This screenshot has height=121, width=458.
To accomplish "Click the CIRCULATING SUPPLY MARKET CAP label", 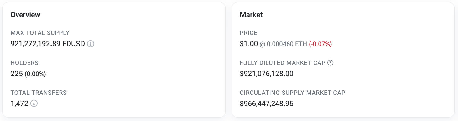I will [x=293, y=93].
